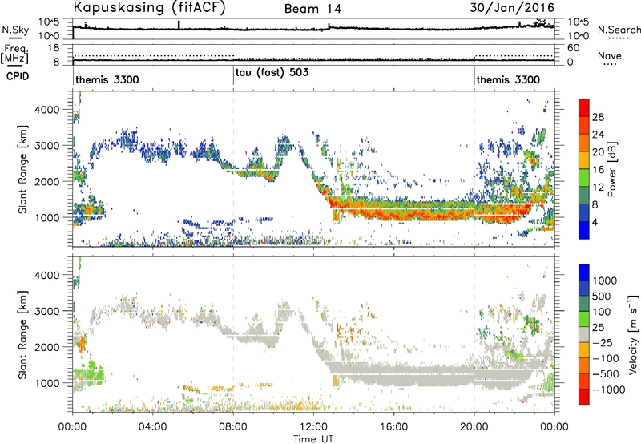Image resolution: width=641 pixels, height=444 pixels.
Task: Click the '3000' range tick on velocity panel
Action: pos(49,311)
